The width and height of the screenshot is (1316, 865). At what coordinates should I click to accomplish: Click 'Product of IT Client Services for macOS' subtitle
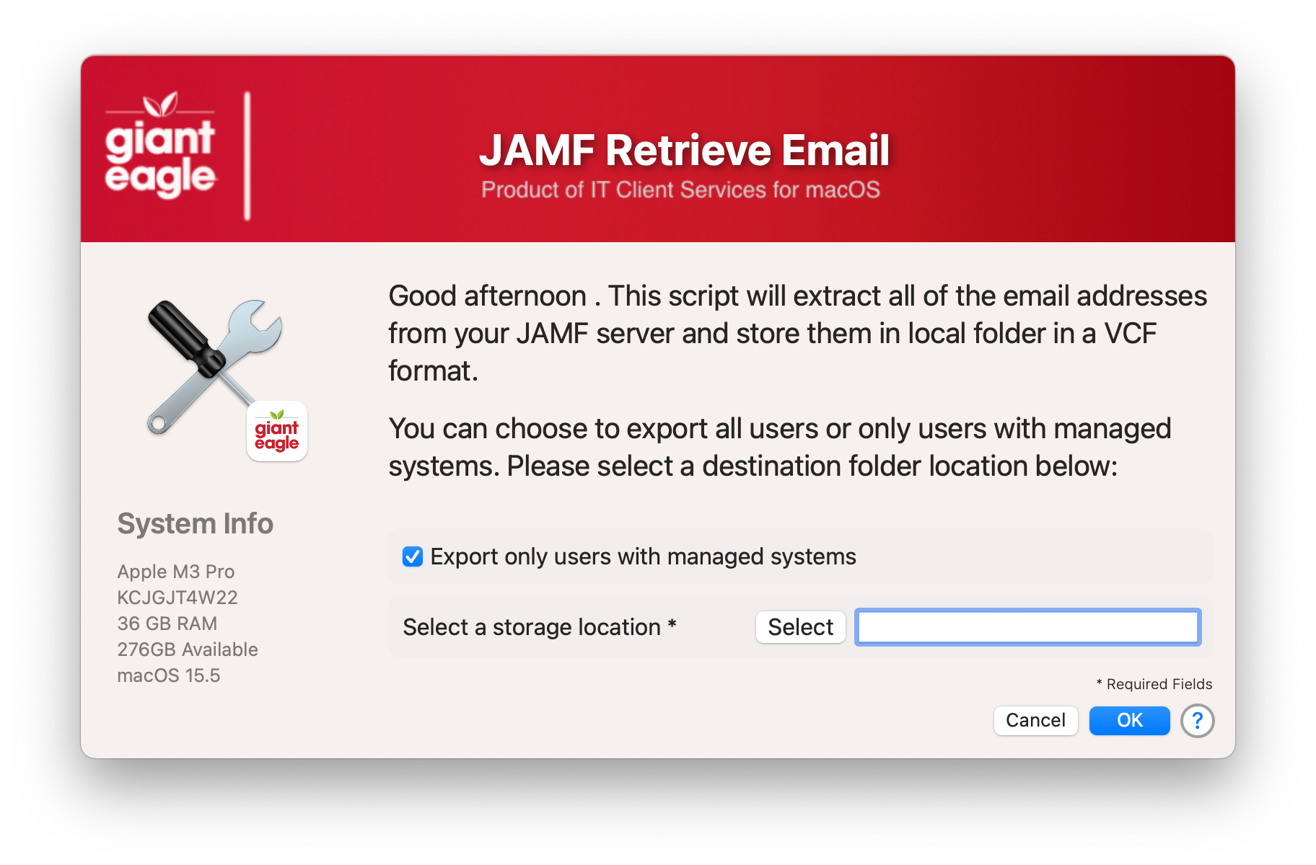pyautogui.click(x=680, y=190)
